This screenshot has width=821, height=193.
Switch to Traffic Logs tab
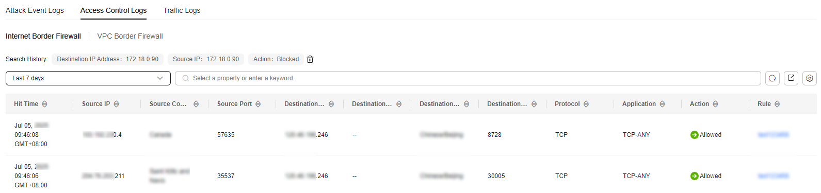[182, 10]
